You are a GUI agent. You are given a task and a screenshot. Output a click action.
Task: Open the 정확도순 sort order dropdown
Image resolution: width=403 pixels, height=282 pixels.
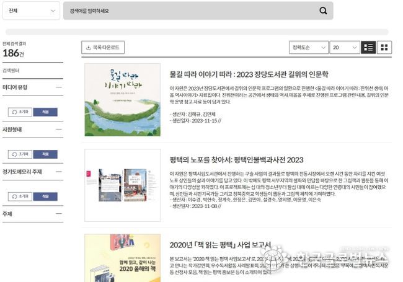309,47
